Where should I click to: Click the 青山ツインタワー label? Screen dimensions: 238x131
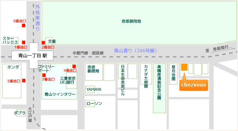click(60, 94)
